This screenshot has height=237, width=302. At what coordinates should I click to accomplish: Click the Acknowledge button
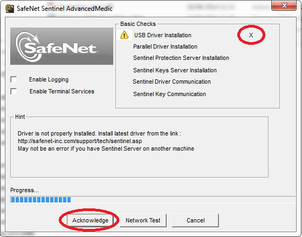[91, 220]
